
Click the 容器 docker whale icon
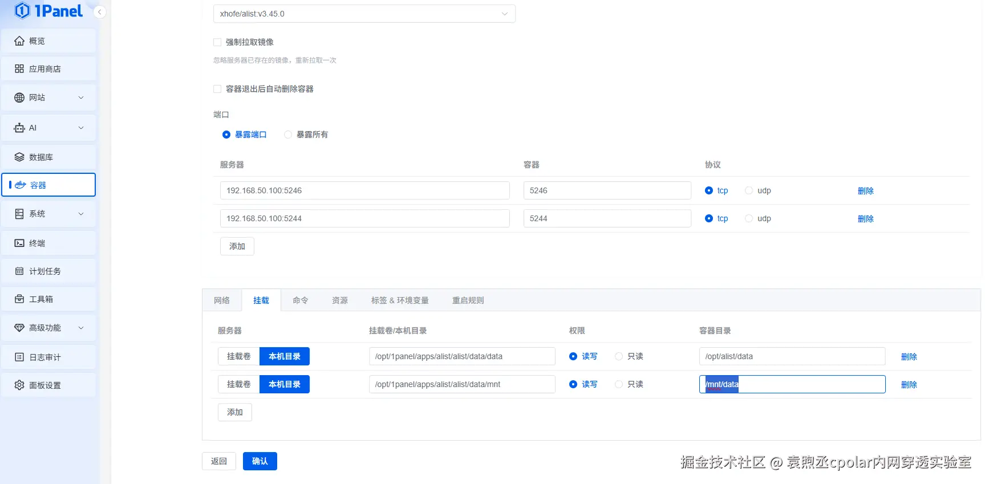[x=21, y=185]
